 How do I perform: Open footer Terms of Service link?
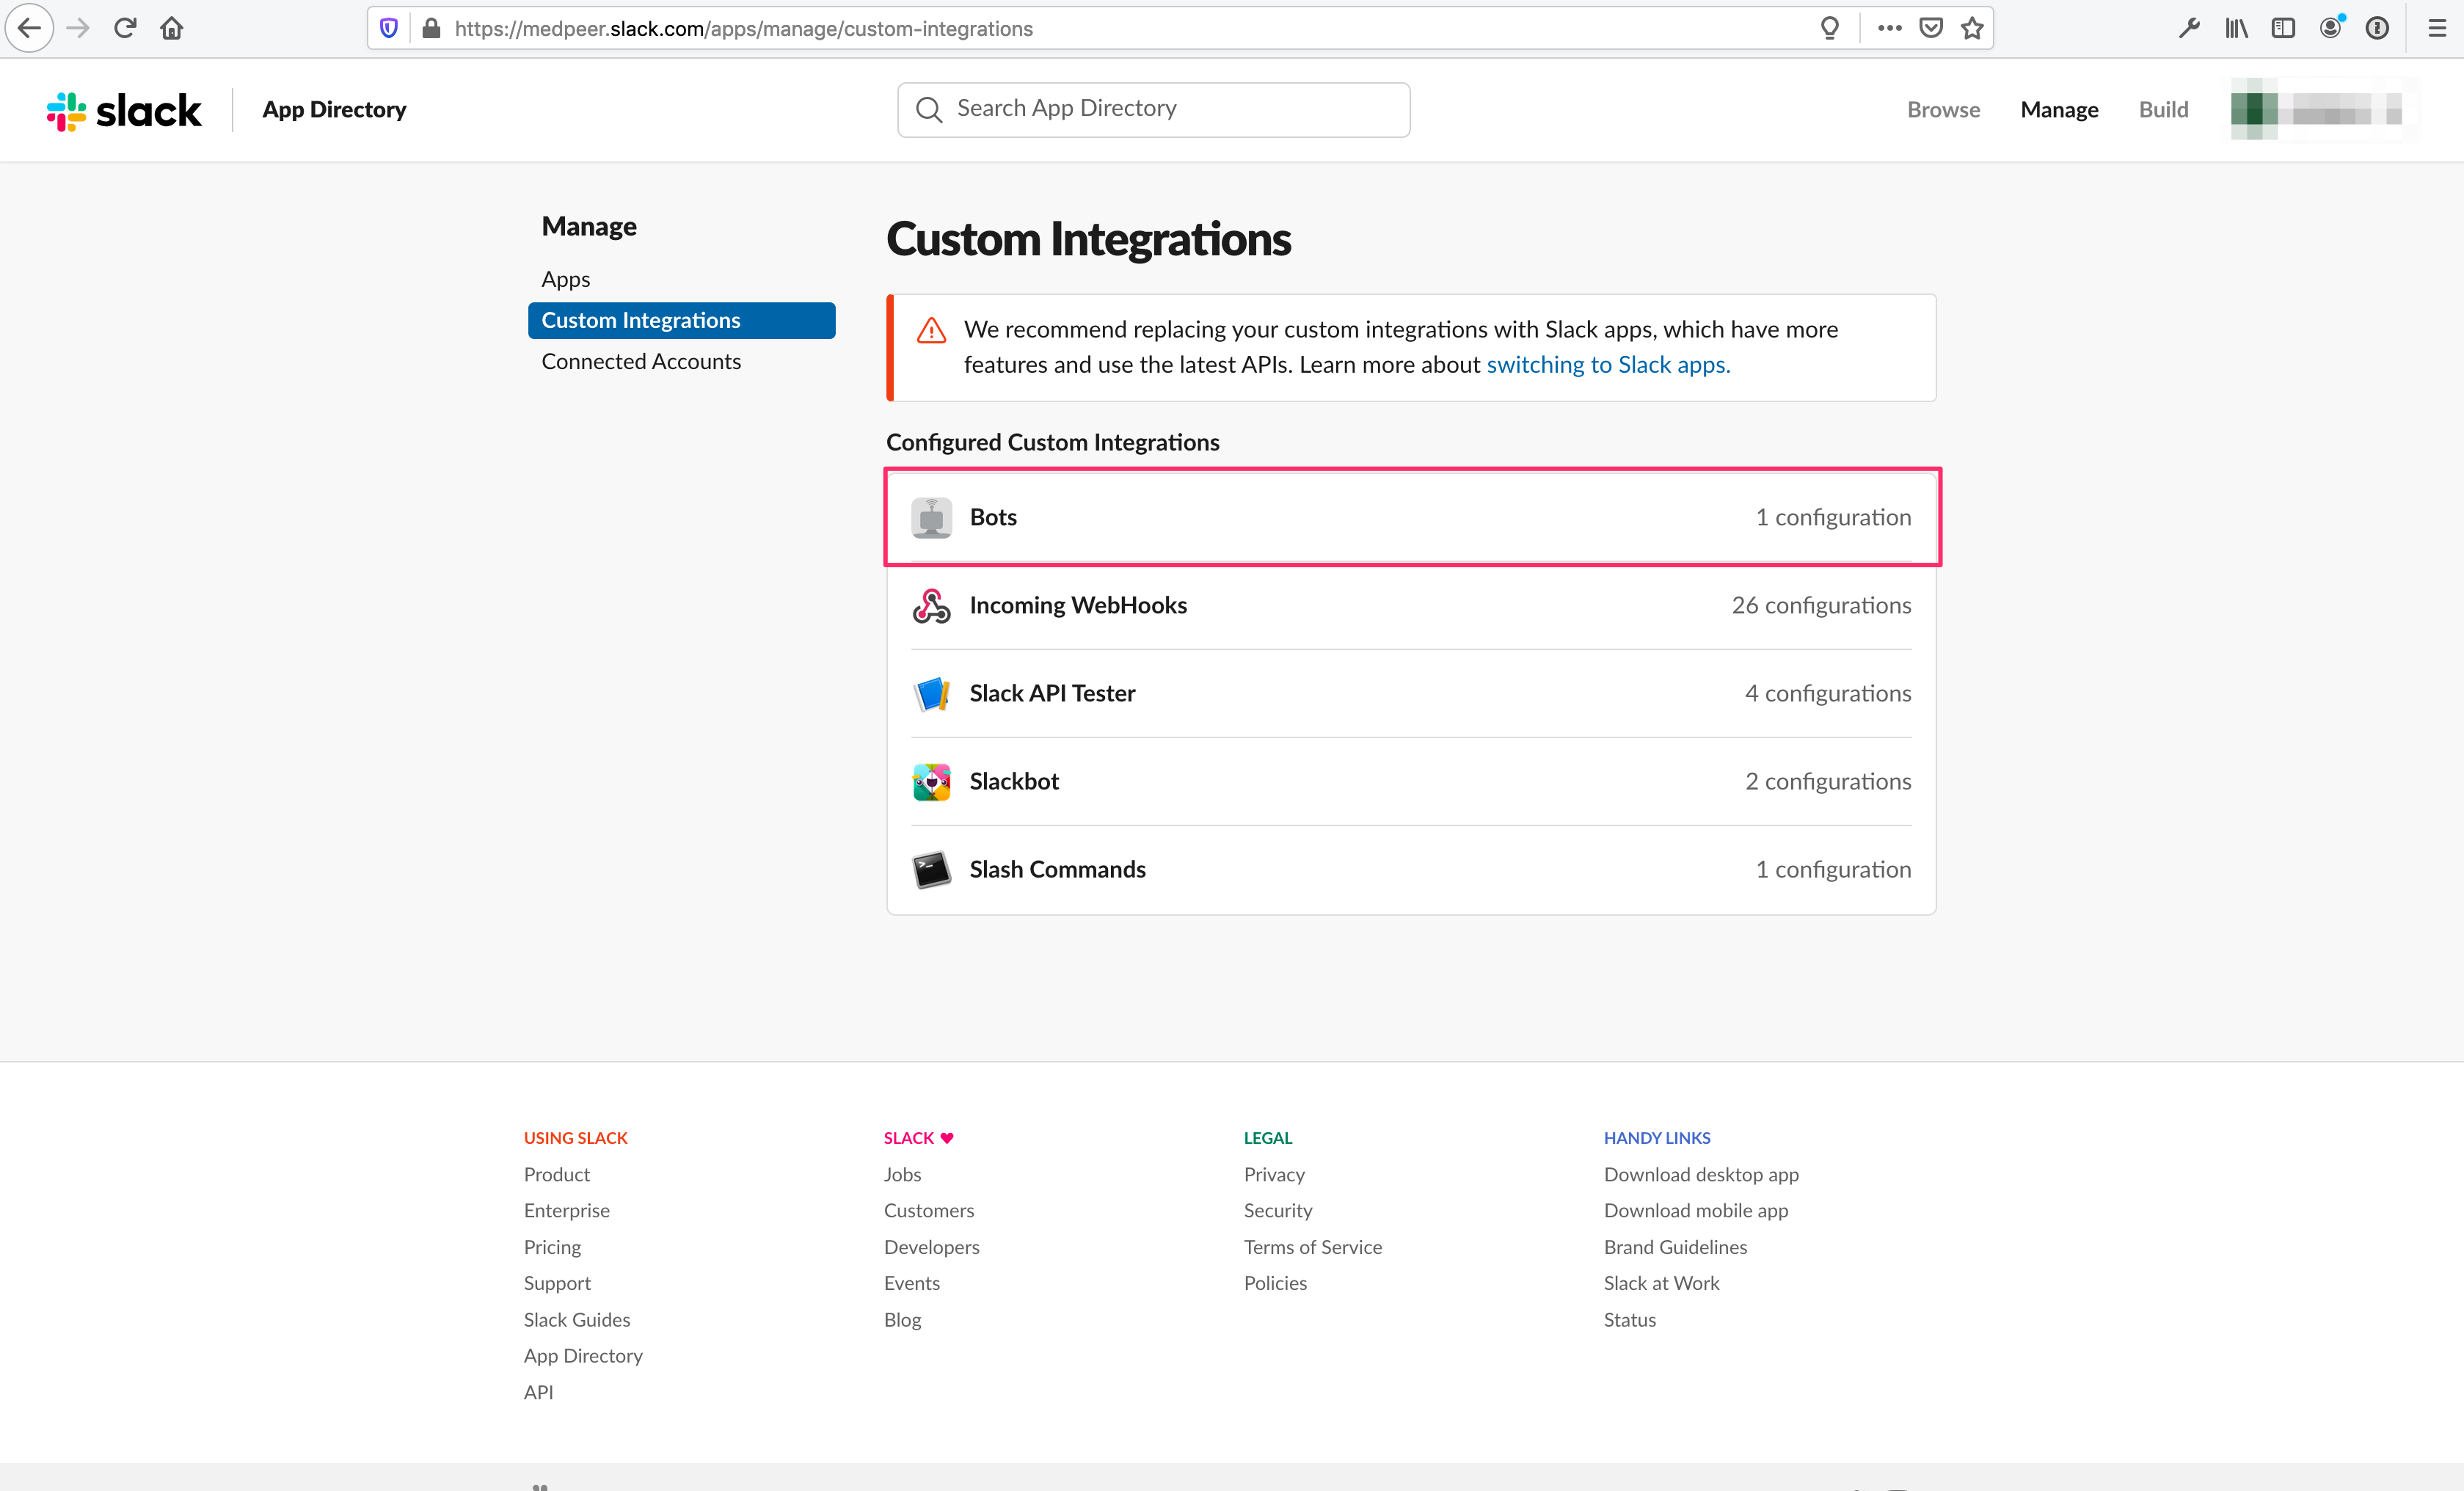(x=1313, y=1247)
